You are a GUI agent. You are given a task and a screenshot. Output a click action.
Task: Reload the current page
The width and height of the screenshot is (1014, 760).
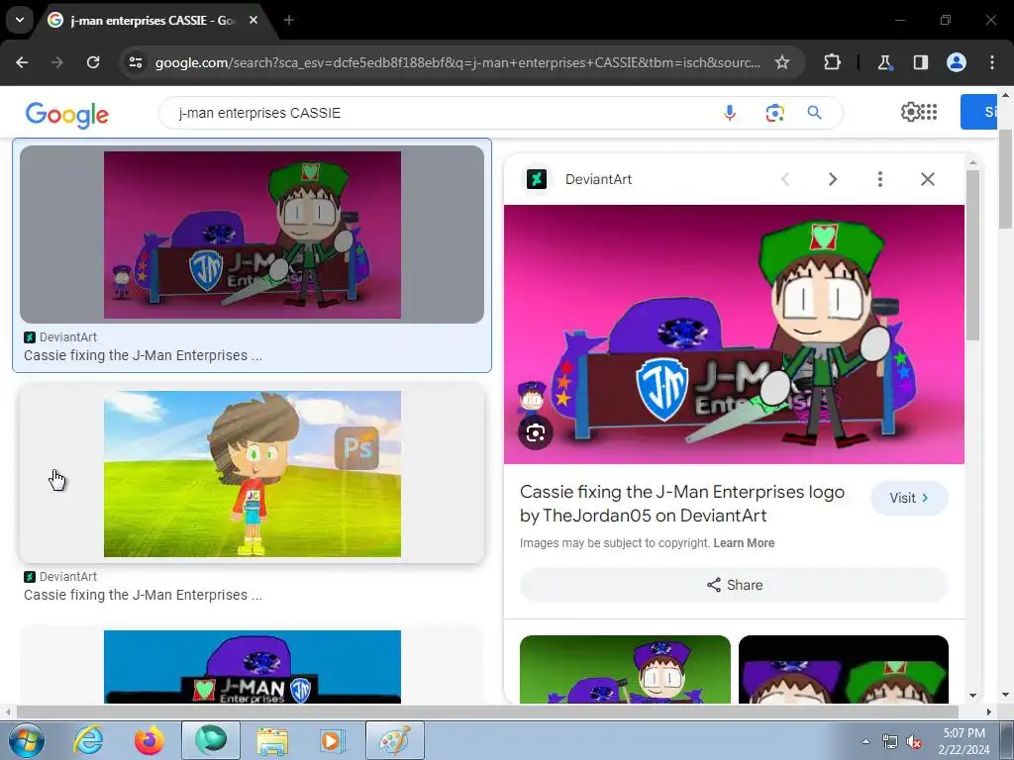tap(93, 62)
